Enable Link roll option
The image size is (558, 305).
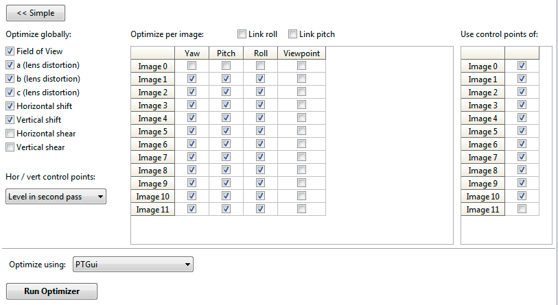(x=242, y=34)
